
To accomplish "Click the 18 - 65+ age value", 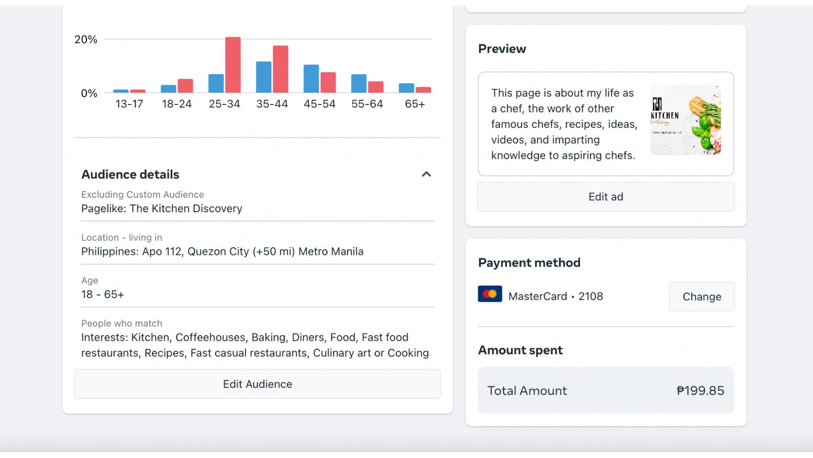I will tap(103, 294).
